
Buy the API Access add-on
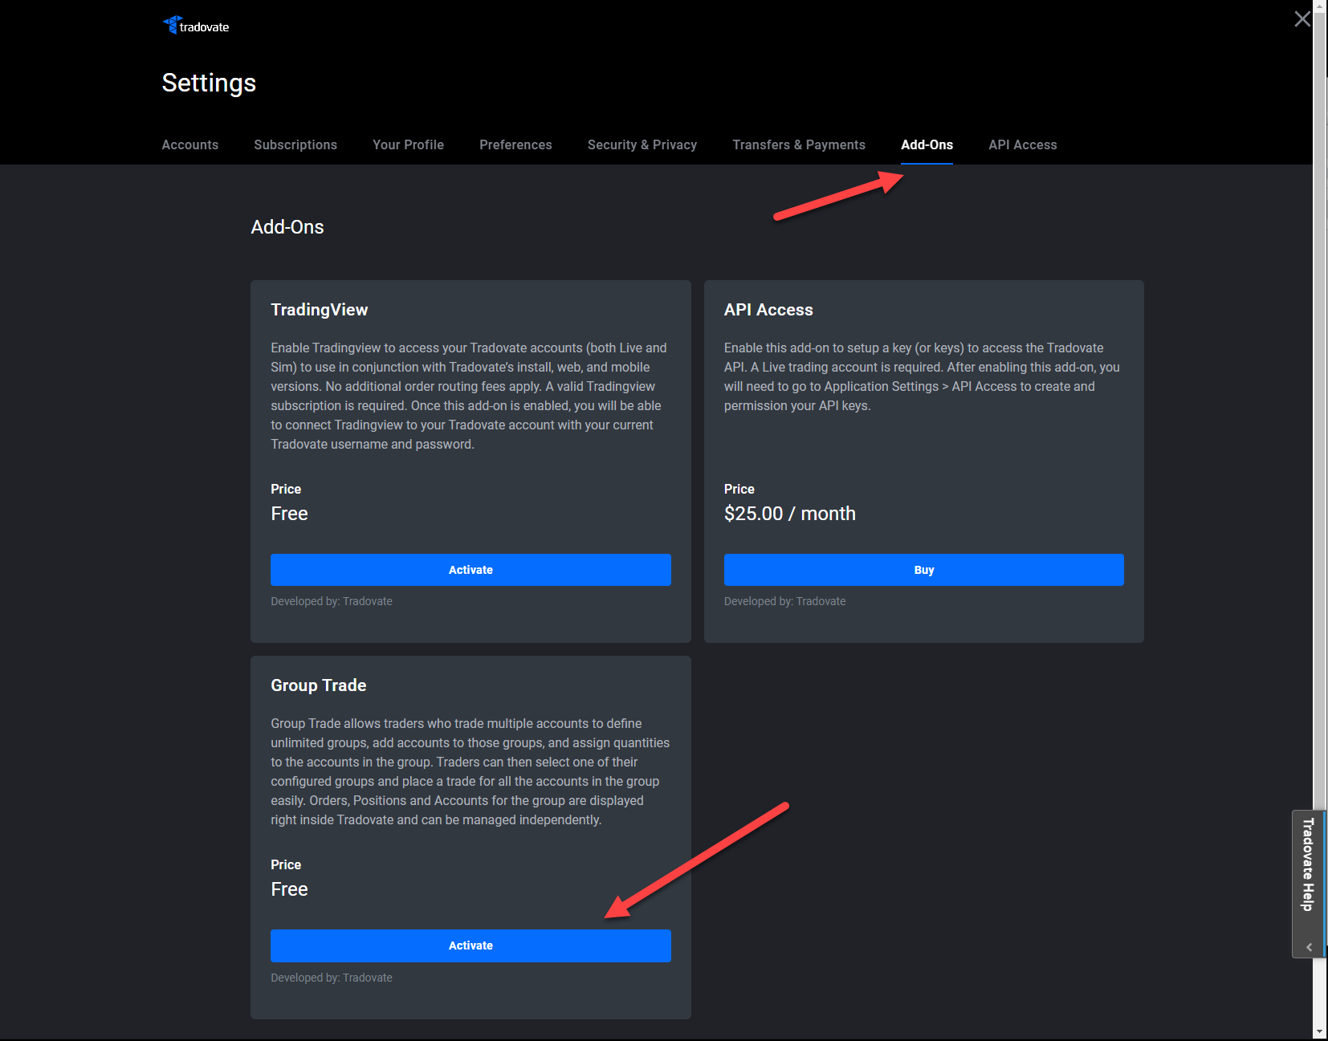[x=923, y=570]
